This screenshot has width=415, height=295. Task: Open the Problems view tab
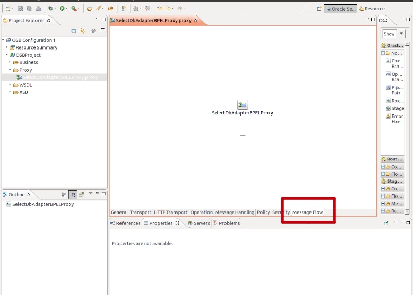226,223
